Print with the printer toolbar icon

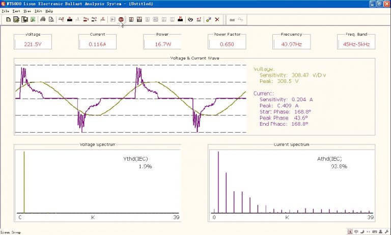pos(43,19)
